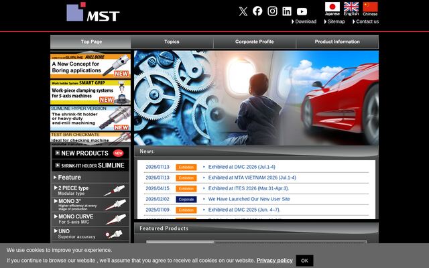The height and width of the screenshot is (268, 429).
Task: Click the Featured Products section heading
Action: click(x=164, y=228)
